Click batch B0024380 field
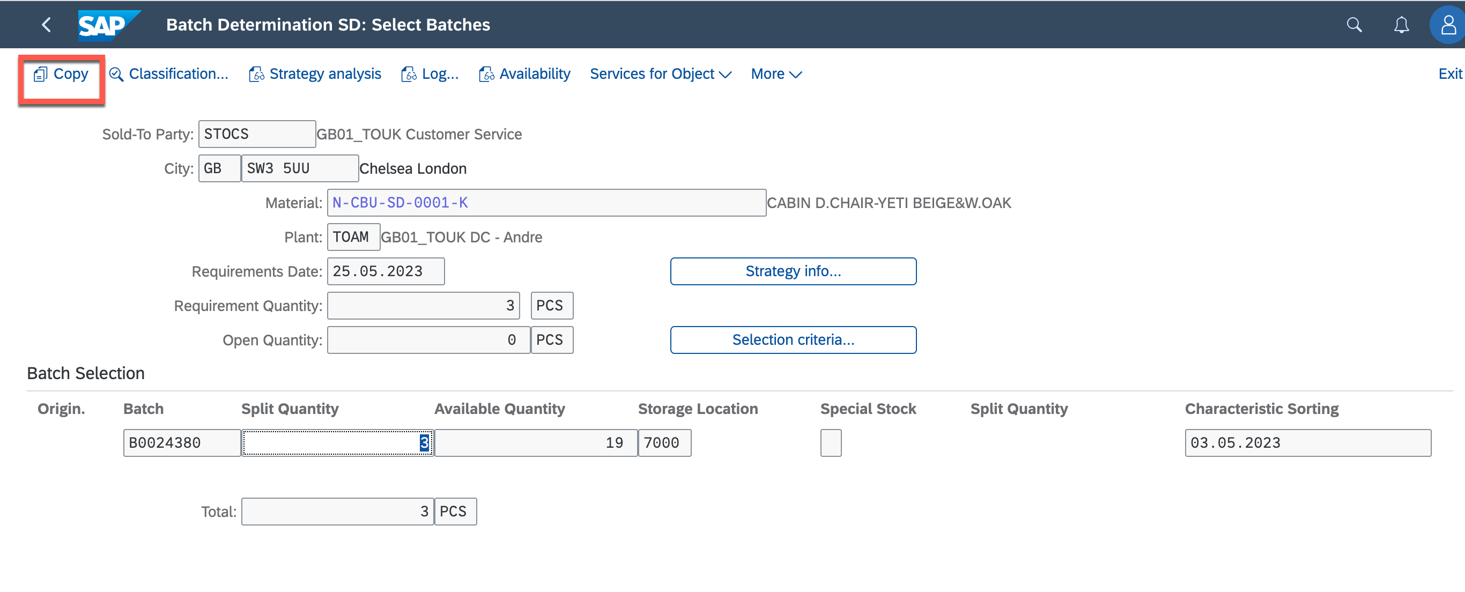This screenshot has width=1465, height=592. 181,443
